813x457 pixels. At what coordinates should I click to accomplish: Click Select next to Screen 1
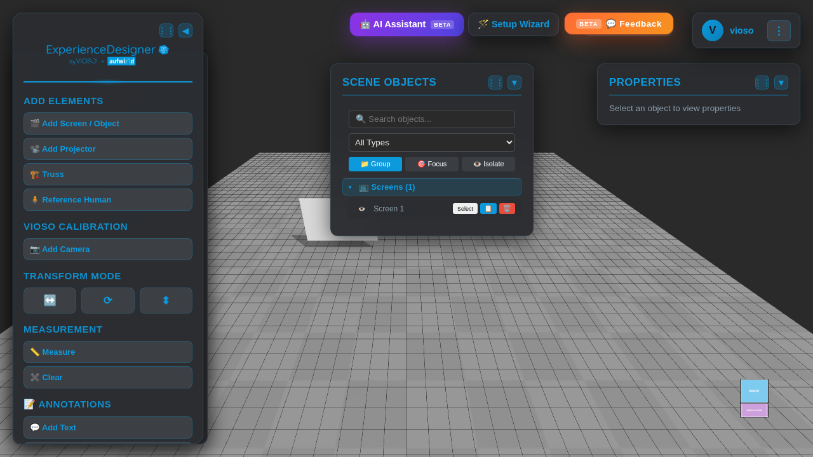(x=465, y=208)
